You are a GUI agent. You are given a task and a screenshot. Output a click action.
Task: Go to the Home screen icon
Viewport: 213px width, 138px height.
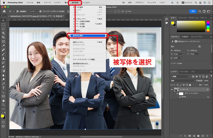coord(4,11)
